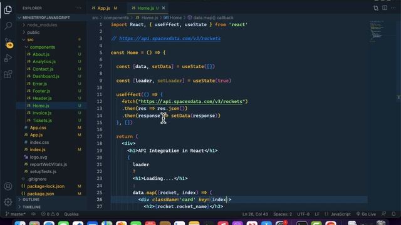Open Dashboard.js file
Image resolution: width=401 pixels, height=225 pixels.
tap(46, 76)
